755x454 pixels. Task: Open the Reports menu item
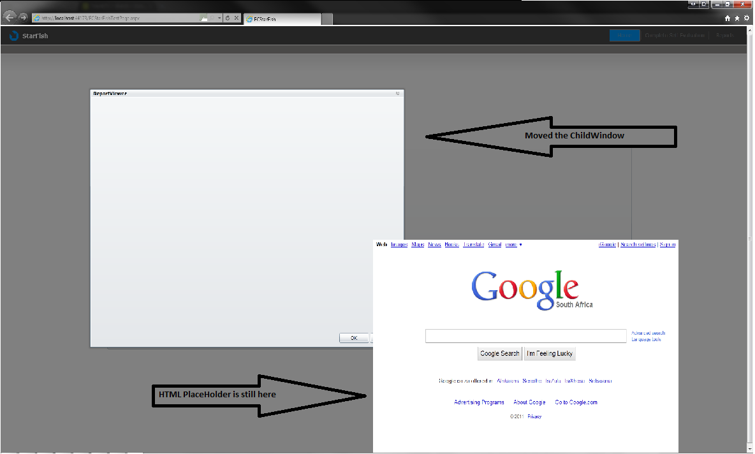coord(724,35)
